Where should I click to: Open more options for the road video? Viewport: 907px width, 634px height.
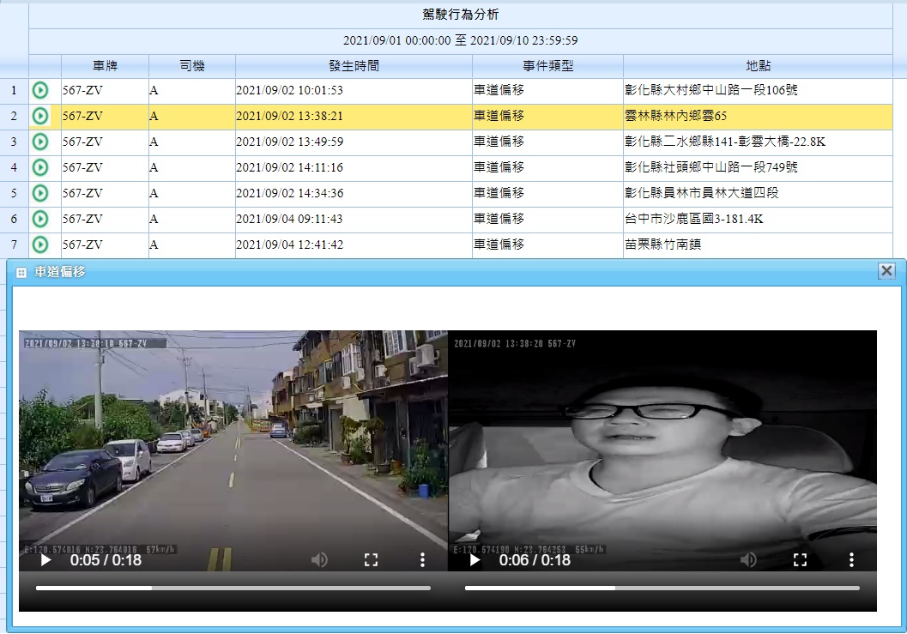coord(422,560)
